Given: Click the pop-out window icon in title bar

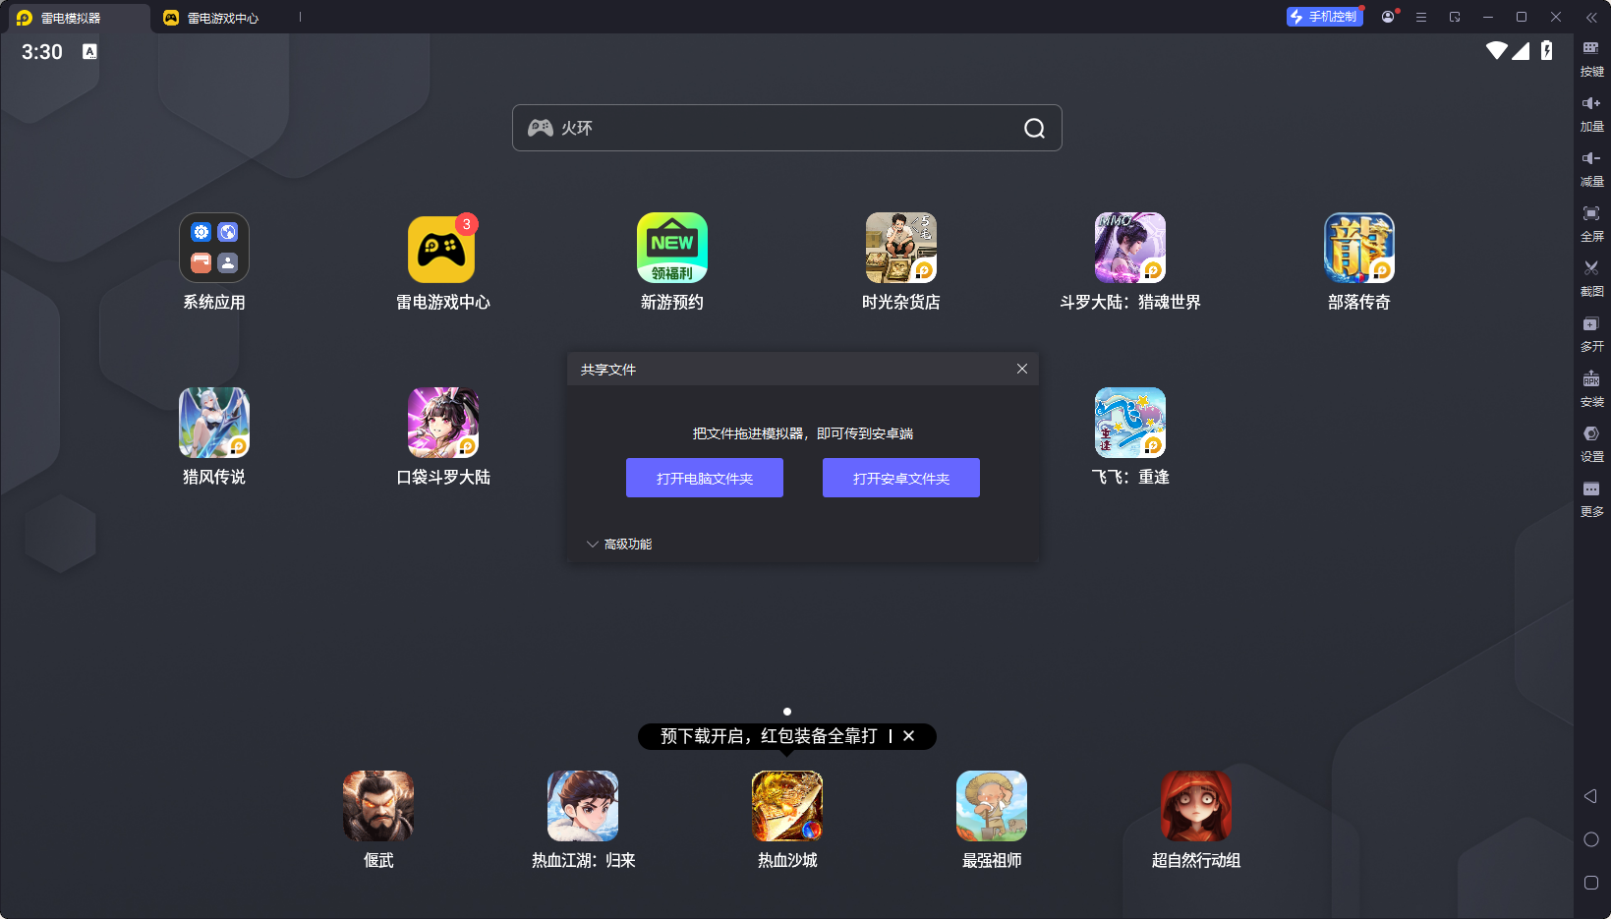Looking at the screenshot, I should click(1455, 17).
